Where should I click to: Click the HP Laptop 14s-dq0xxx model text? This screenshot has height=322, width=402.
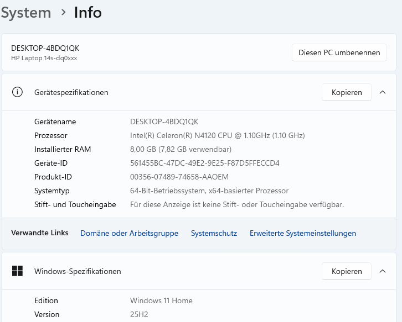[x=44, y=58]
